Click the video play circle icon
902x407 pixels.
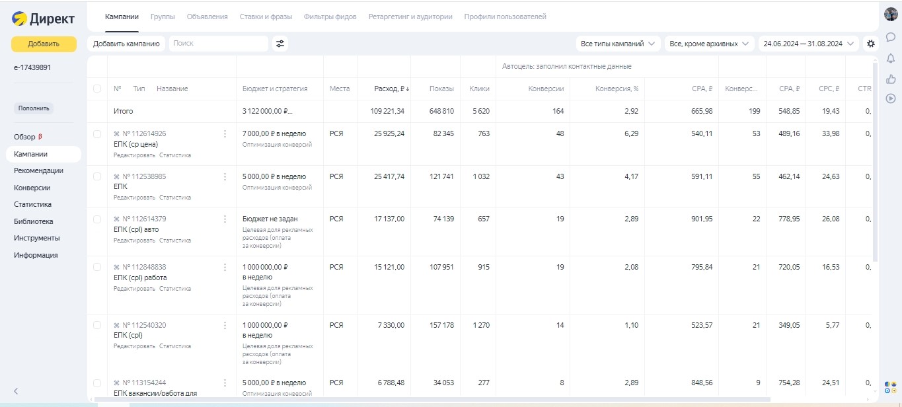[x=890, y=98]
